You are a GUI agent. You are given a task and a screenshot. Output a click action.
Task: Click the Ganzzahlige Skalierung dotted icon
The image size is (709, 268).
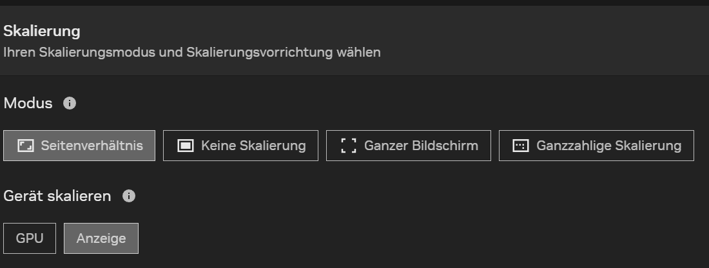click(520, 146)
